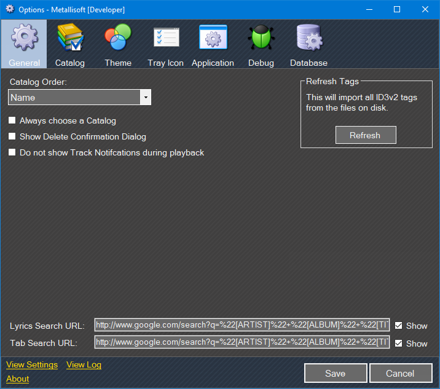Click into the Lyrics Search URL field
Image resolution: width=440 pixels, height=389 pixels.
point(242,326)
